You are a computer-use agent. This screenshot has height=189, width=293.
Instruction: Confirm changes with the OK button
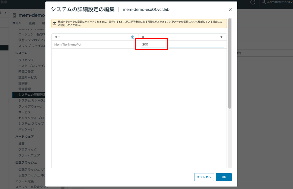click(x=224, y=177)
